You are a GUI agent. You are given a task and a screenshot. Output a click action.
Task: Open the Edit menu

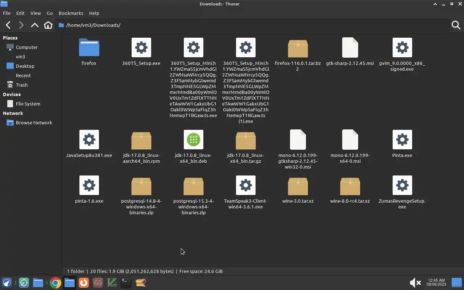pyautogui.click(x=20, y=13)
